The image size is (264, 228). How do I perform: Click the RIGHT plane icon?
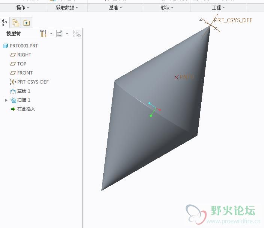click(13, 55)
